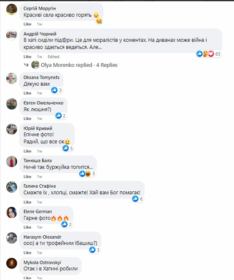Click the 1w timestamp under Harasym Olexandr's comment
This screenshot has height=280, width=234.
coord(40,253)
